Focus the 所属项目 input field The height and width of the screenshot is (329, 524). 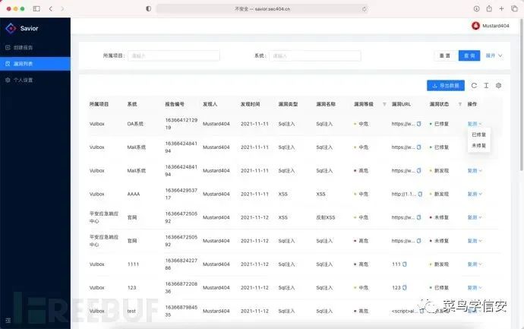(x=174, y=55)
